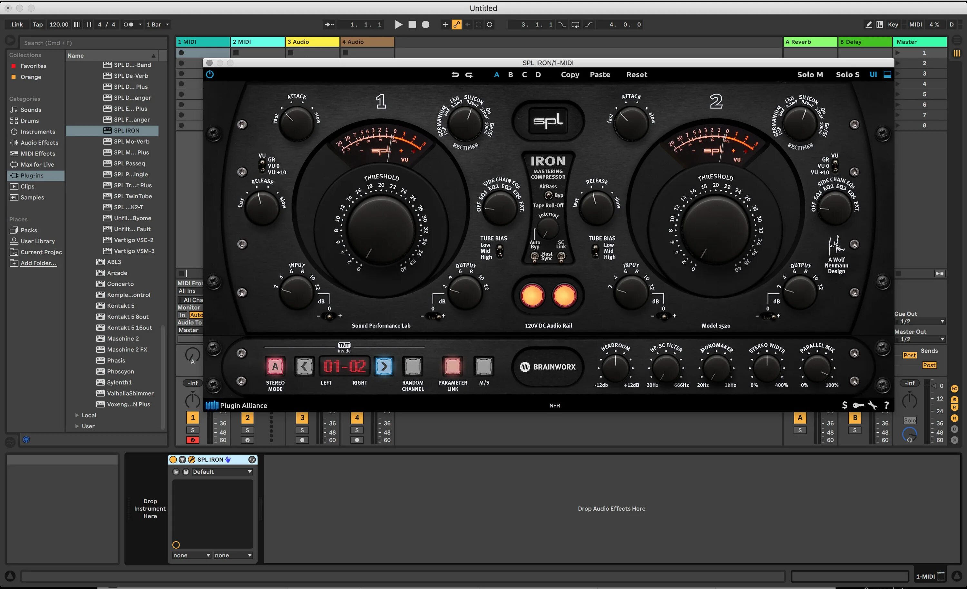
Task: Open the plugin help question mark
Action: [886, 405]
